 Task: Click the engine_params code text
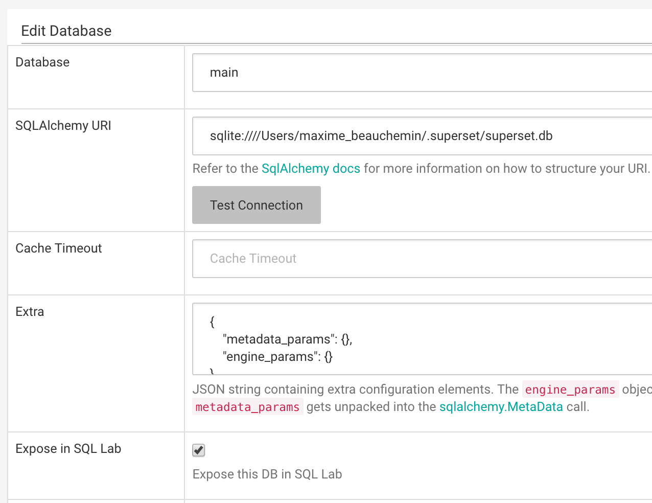click(x=570, y=390)
